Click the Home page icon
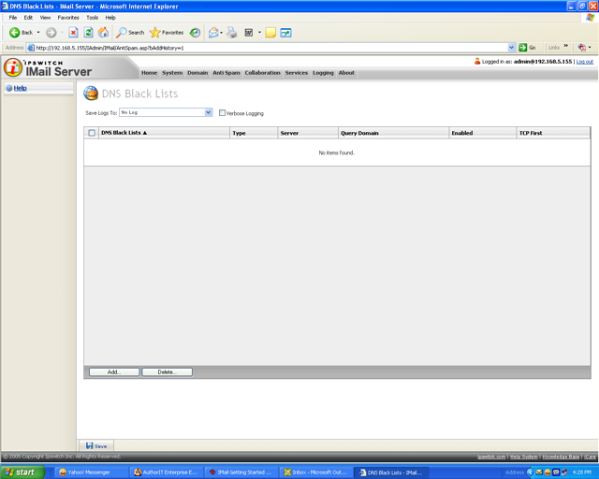Image resolution: width=599 pixels, height=479 pixels. (x=103, y=33)
